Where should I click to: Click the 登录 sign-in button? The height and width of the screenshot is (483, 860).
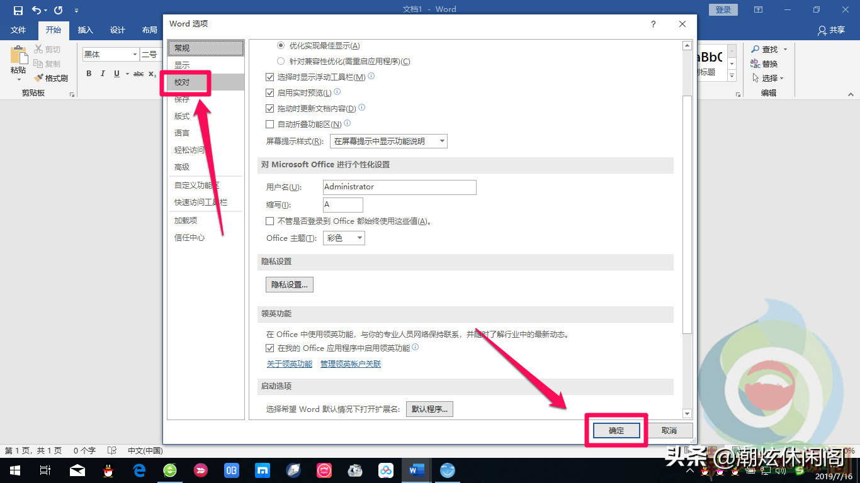(723, 9)
